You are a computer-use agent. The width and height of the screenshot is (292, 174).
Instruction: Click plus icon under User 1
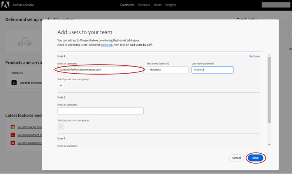click(61, 85)
